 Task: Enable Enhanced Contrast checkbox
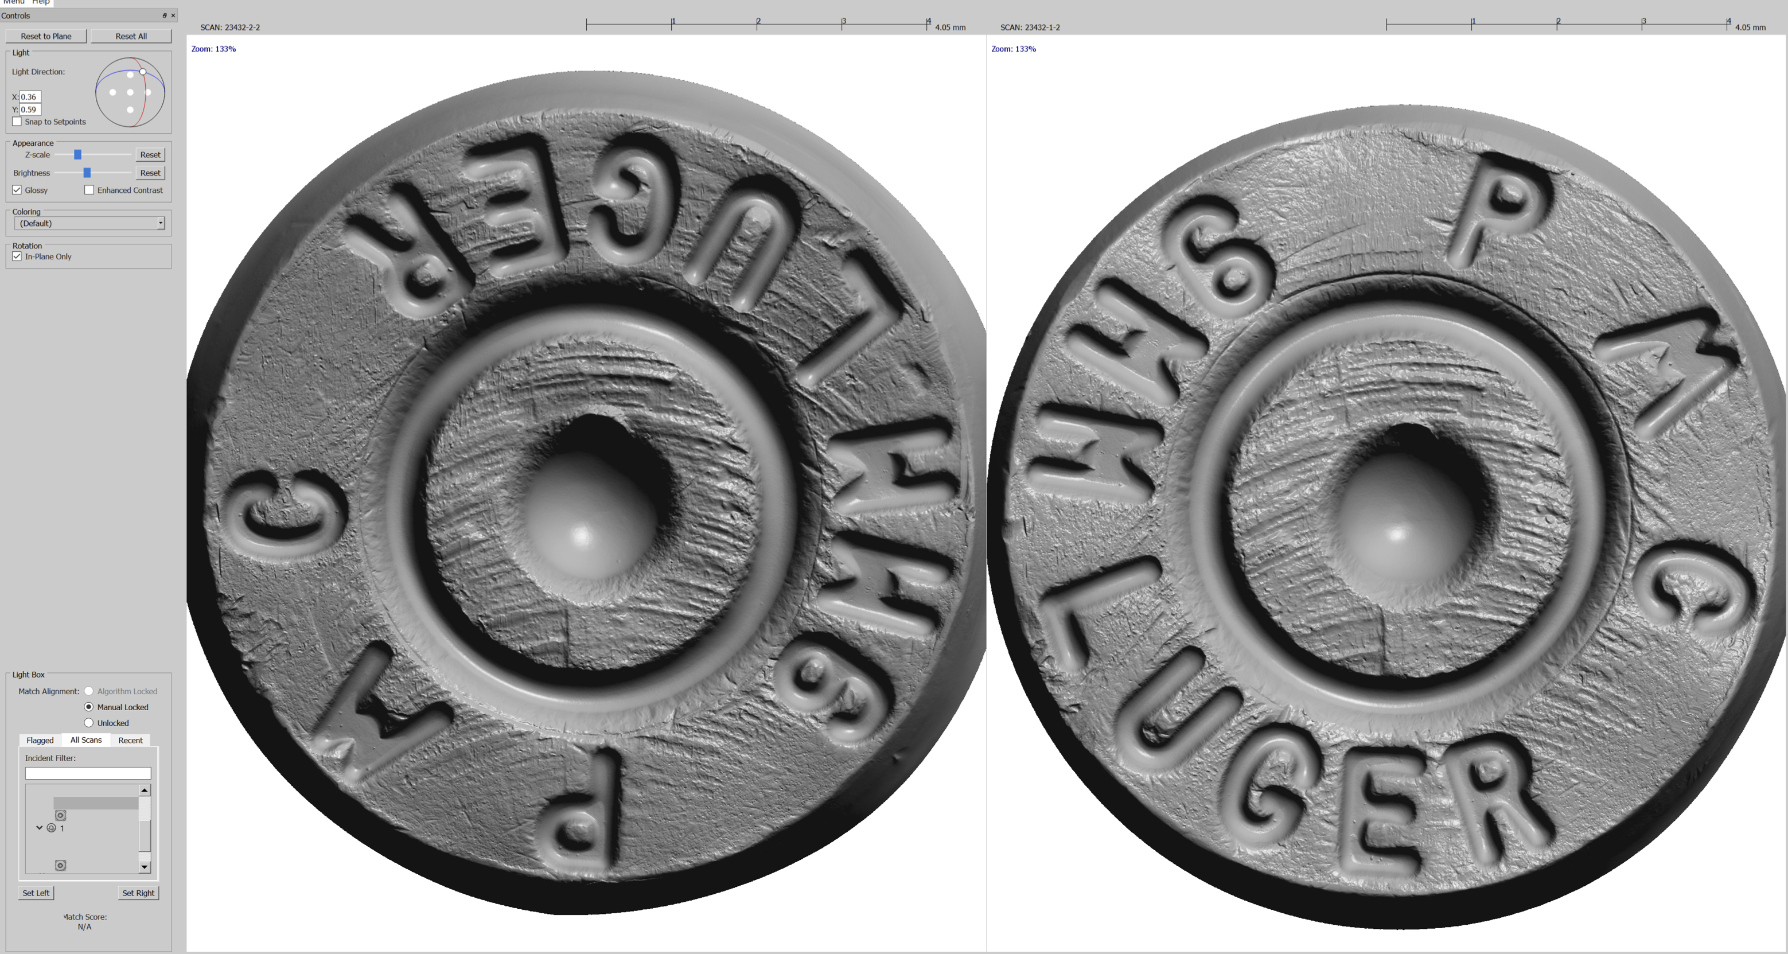pyautogui.click(x=89, y=190)
